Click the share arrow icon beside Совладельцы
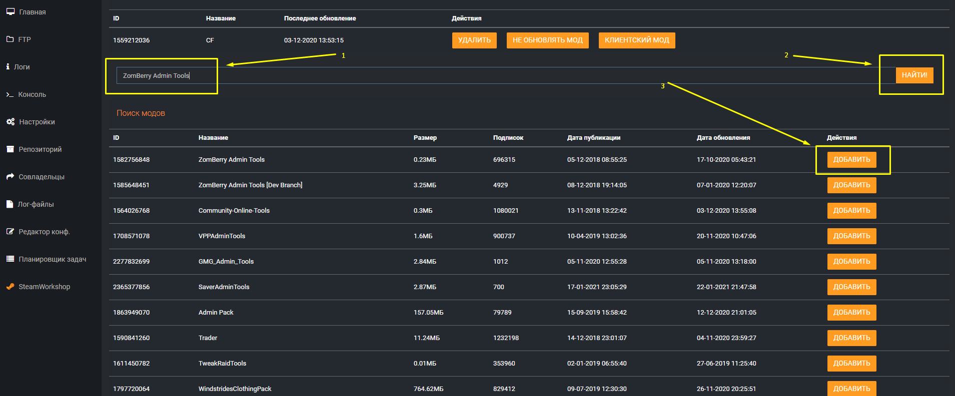The height and width of the screenshot is (396, 955). click(10, 176)
